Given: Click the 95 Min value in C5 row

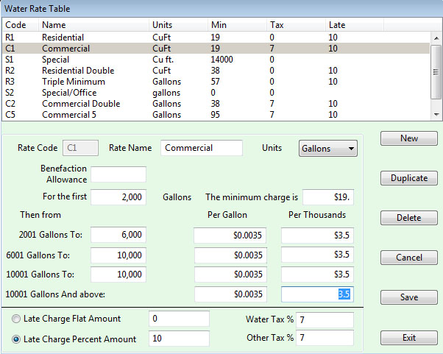Looking at the screenshot, I should 216,114.
